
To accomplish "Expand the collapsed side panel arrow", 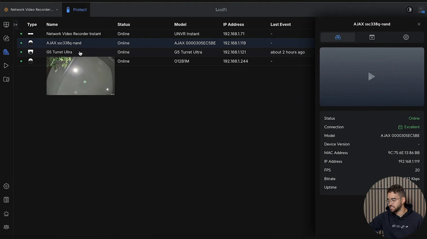I will (16, 25).
